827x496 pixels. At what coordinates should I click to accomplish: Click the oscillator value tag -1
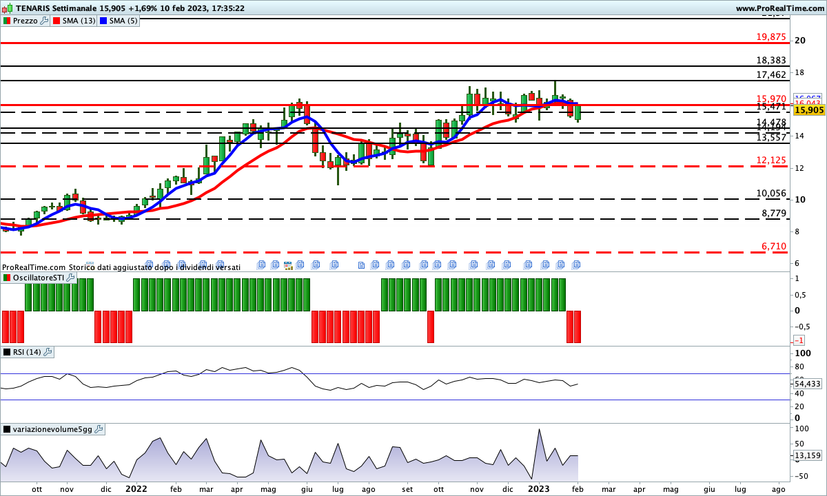(x=799, y=341)
